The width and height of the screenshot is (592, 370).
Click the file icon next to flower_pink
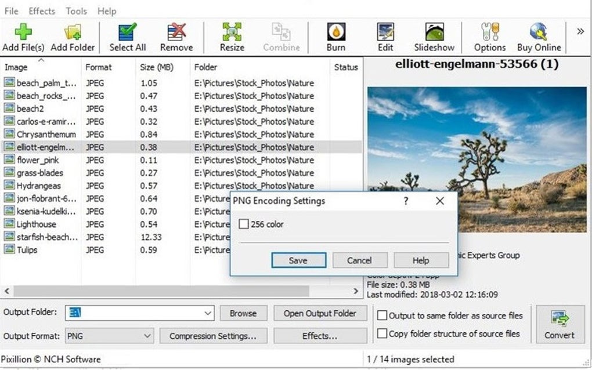coord(9,159)
